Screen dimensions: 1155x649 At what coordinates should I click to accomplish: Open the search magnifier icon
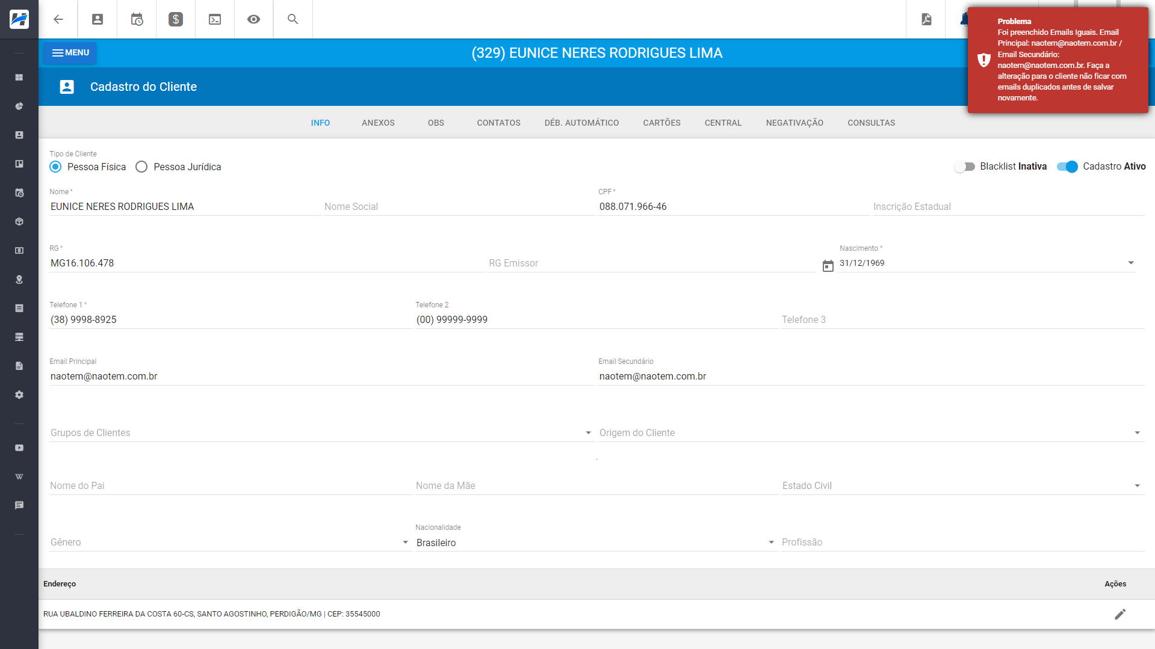click(293, 19)
